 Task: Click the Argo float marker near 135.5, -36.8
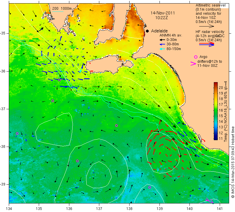[53, 101]
